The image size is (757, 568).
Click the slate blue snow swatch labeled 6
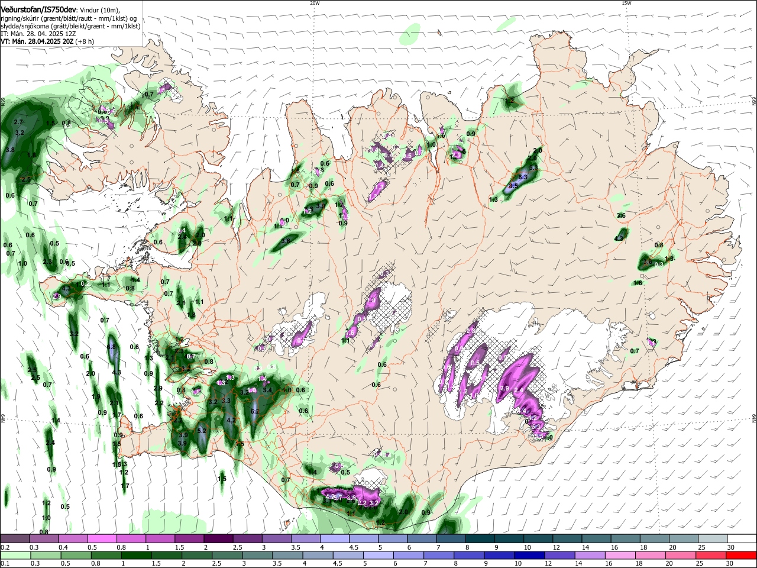[421, 538]
